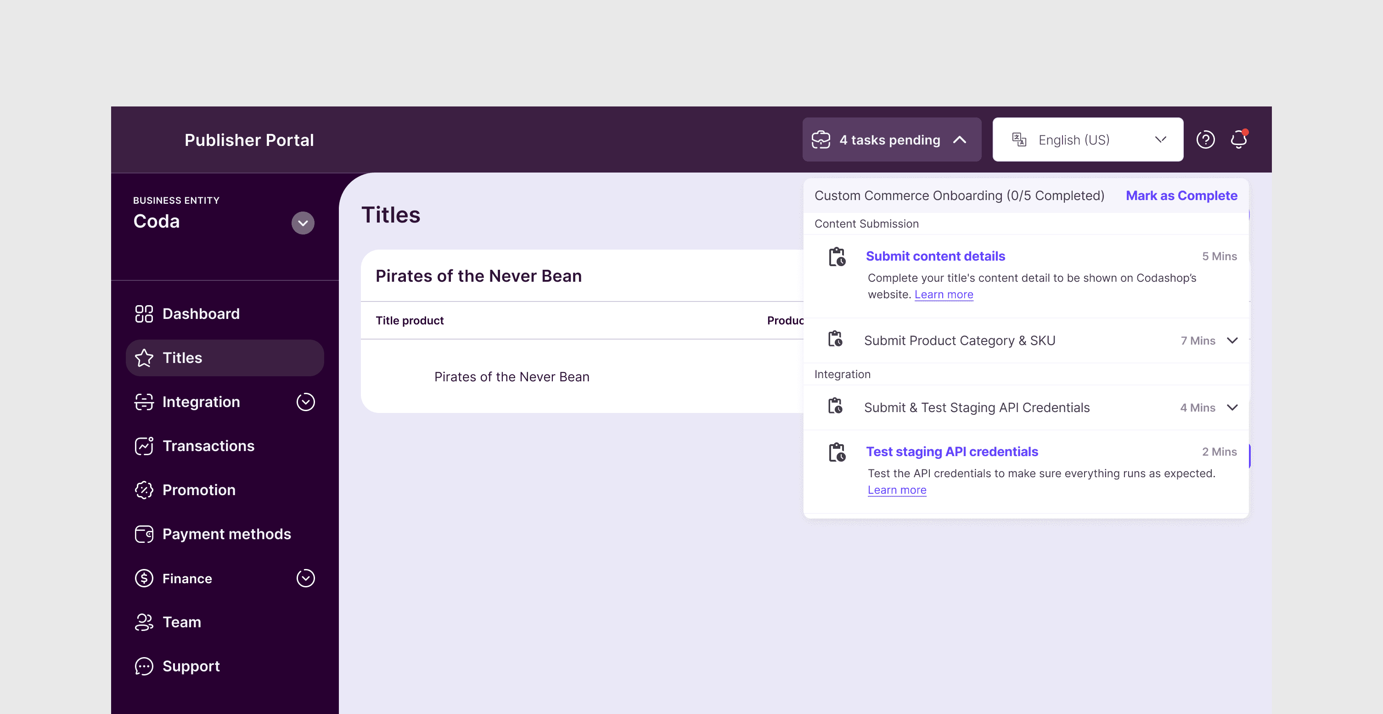Click the 5 Mins duration label
1383x714 pixels.
(1219, 257)
